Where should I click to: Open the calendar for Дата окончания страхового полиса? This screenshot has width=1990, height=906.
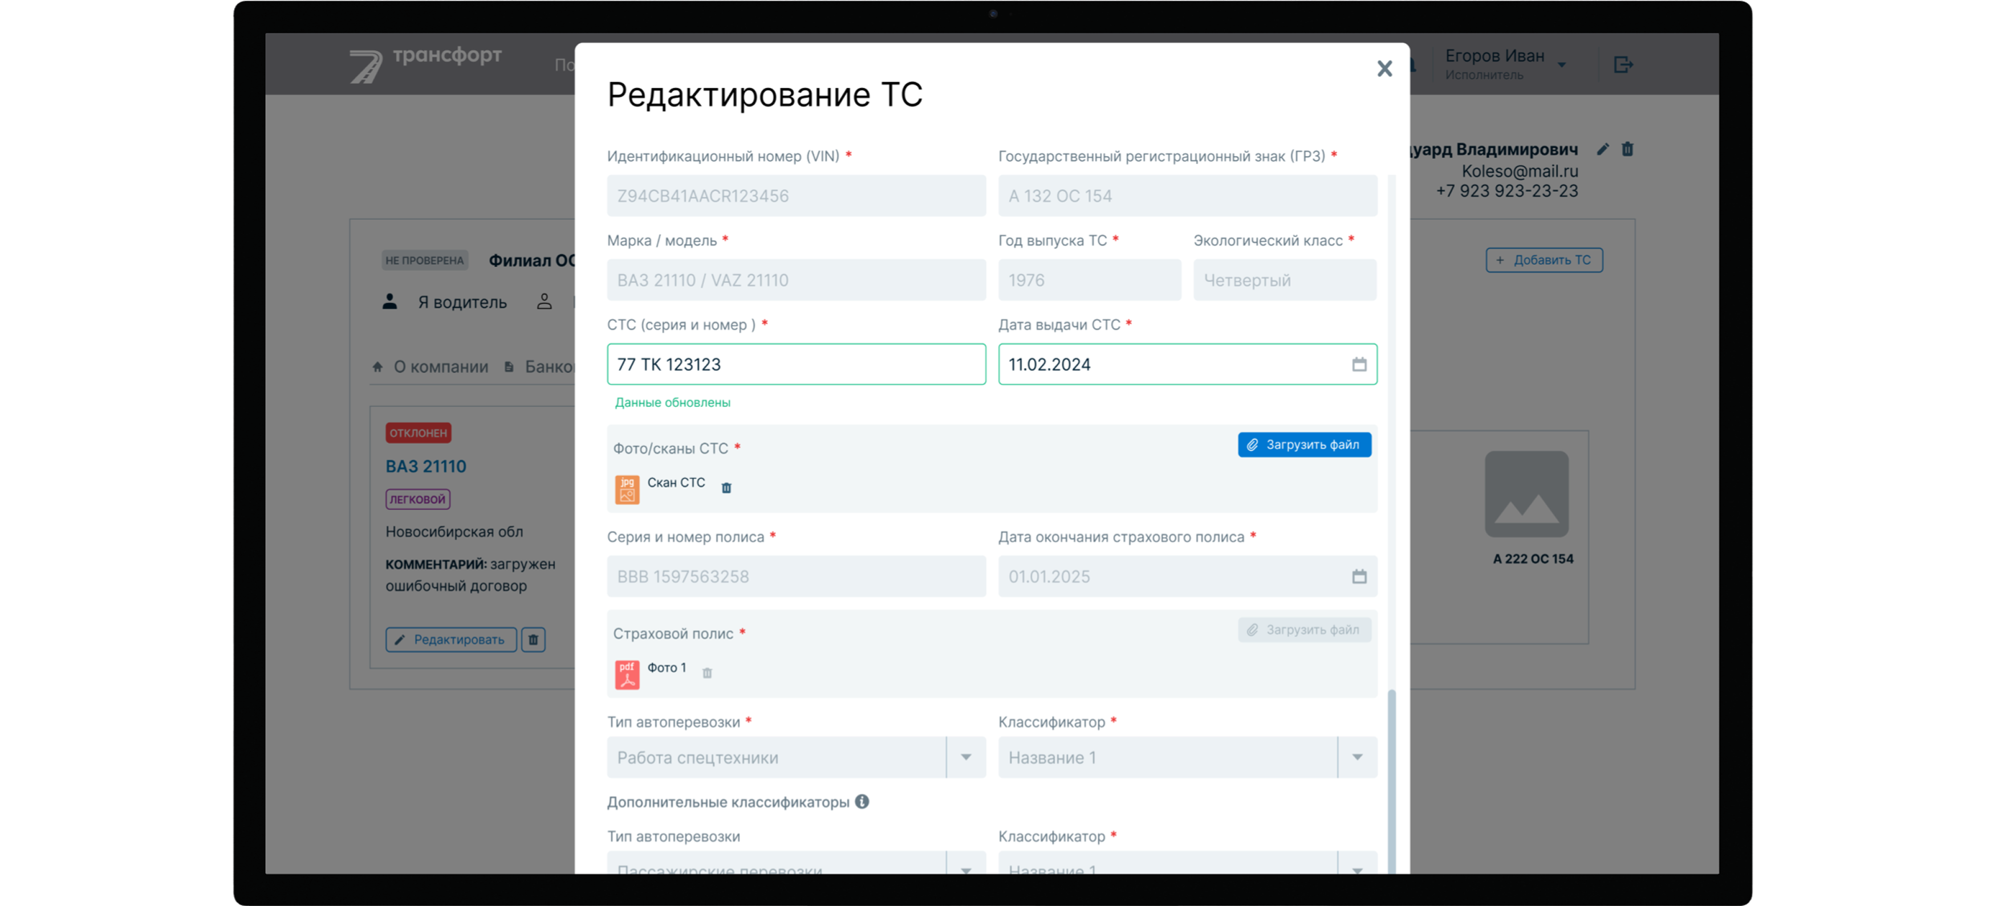1359,577
